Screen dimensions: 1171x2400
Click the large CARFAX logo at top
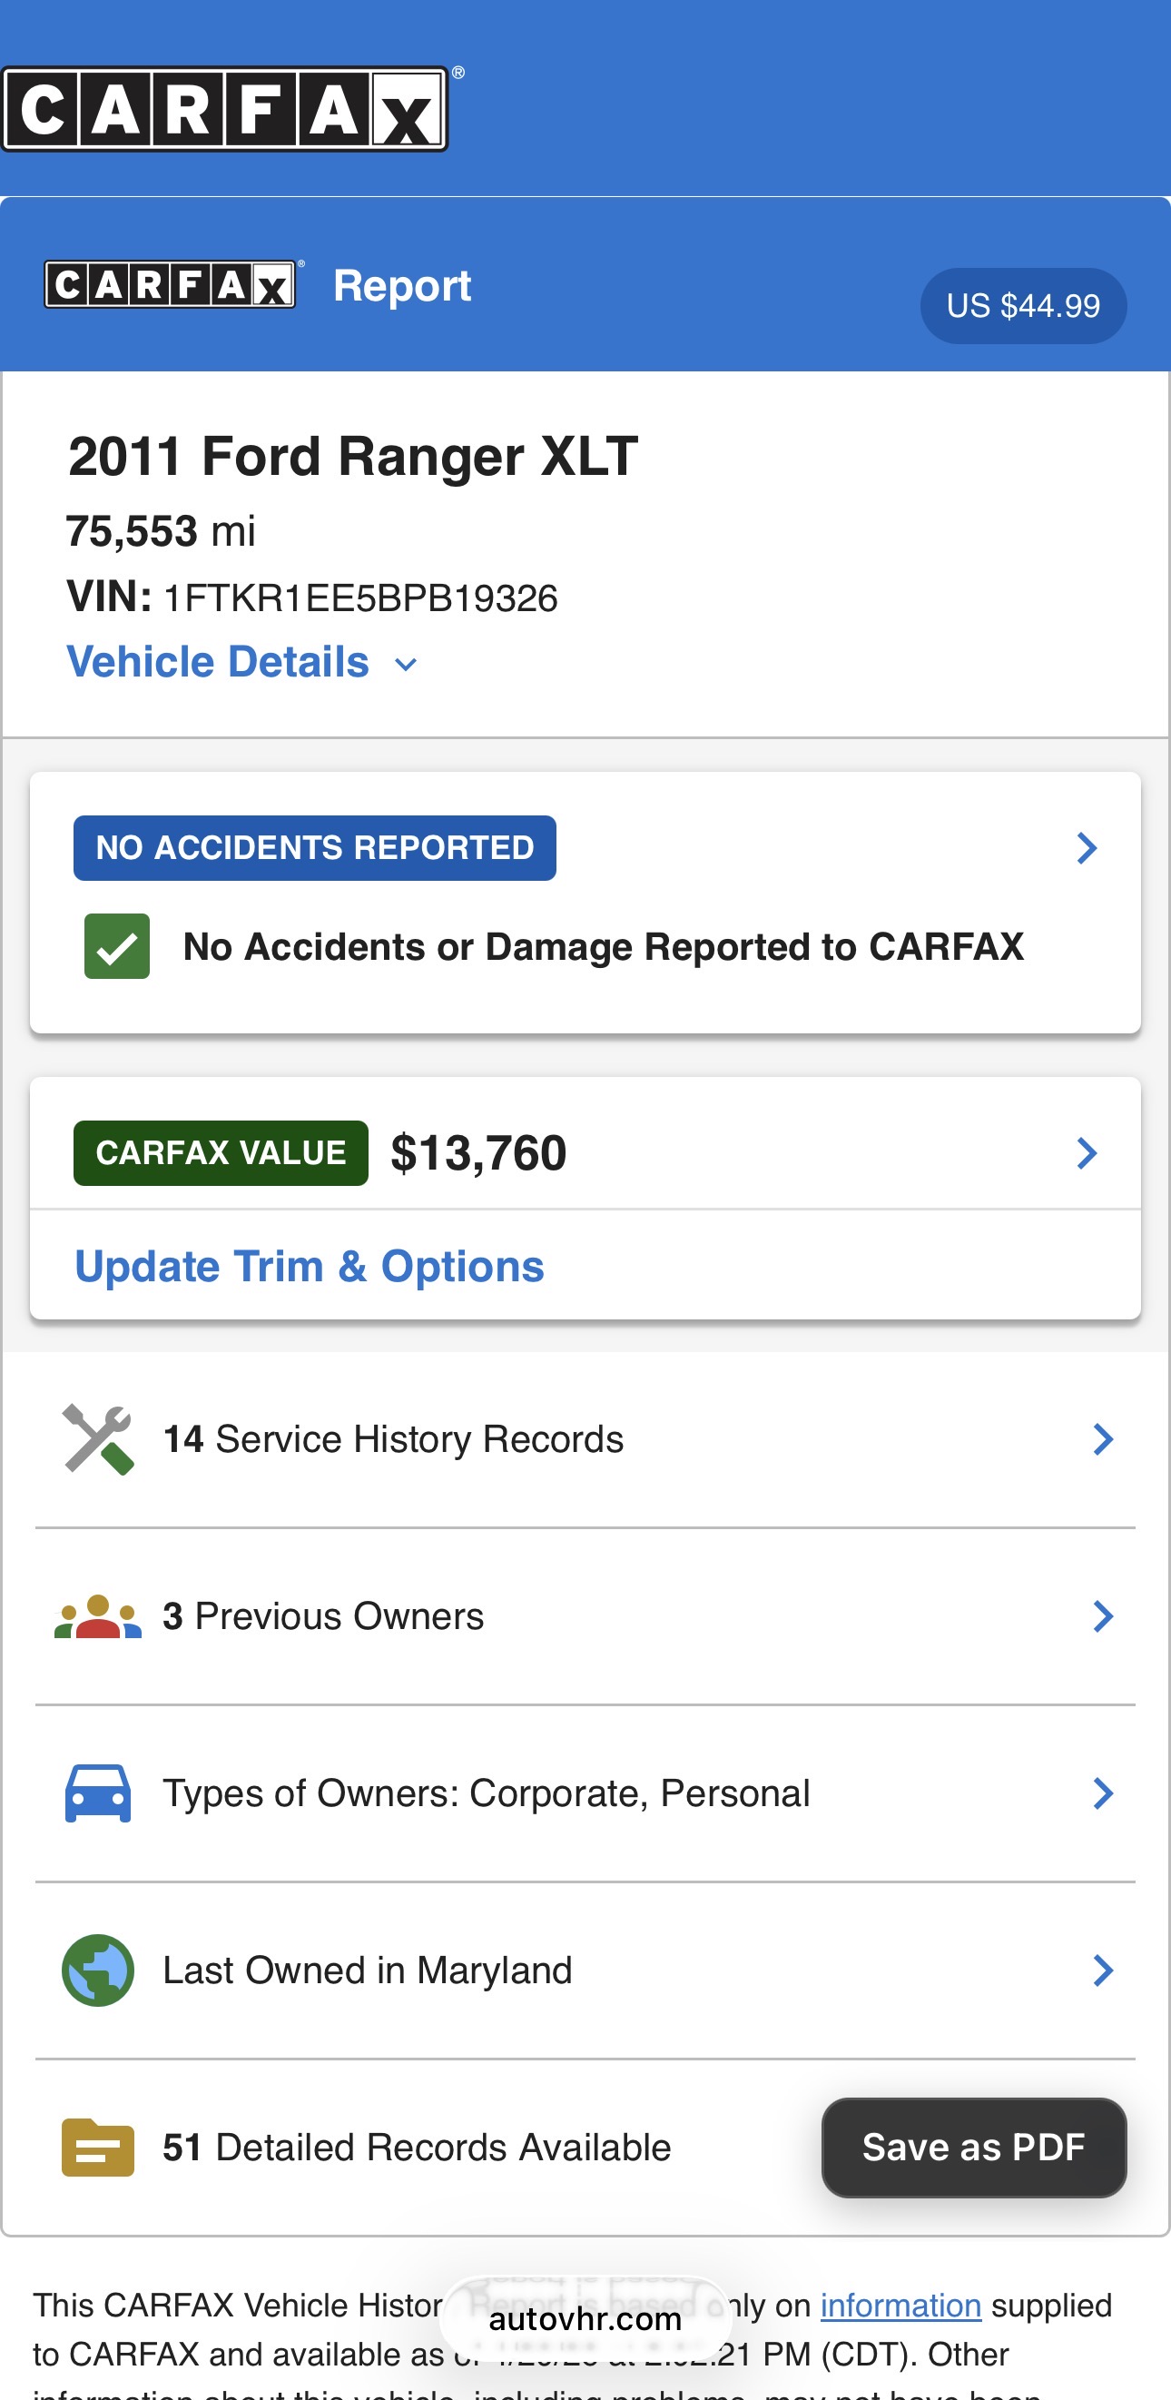(x=224, y=109)
